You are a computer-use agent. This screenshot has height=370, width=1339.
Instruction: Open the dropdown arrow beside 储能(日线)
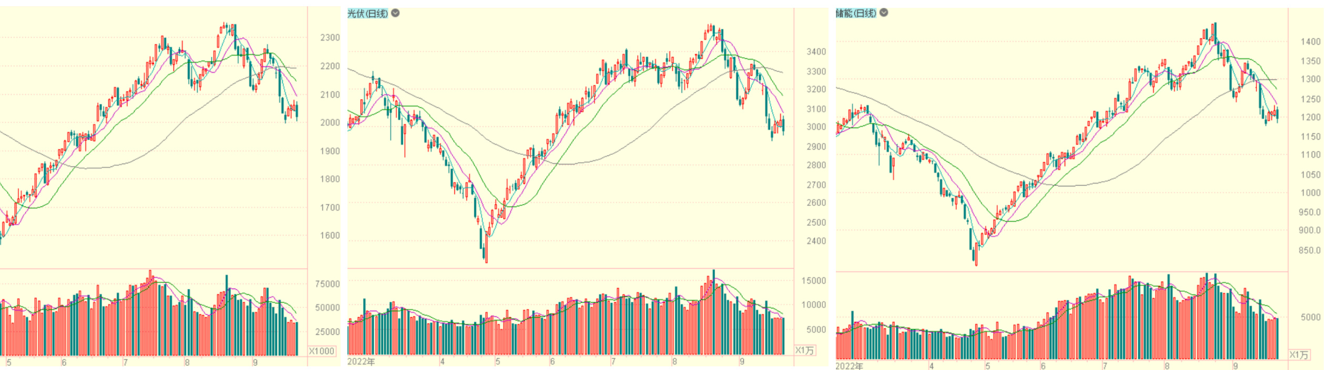(x=884, y=13)
